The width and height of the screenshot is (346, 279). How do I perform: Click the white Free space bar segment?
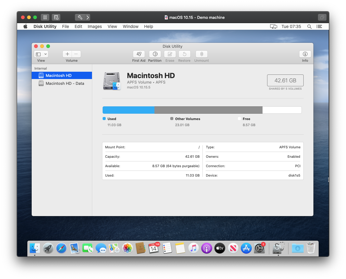[x=282, y=110]
